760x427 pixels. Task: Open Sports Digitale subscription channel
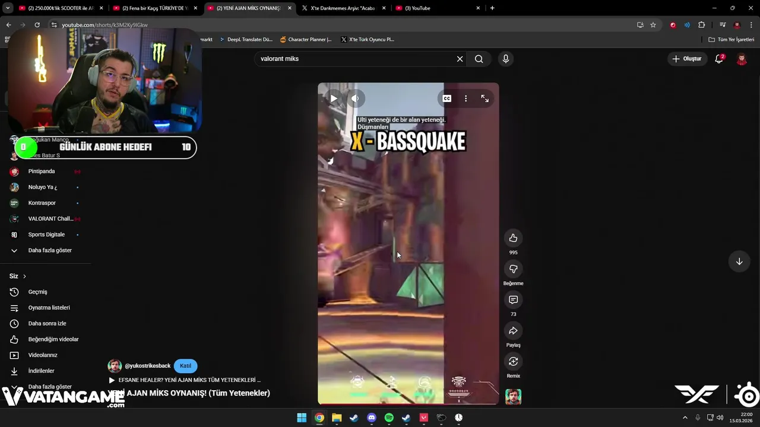click(45, 234)
